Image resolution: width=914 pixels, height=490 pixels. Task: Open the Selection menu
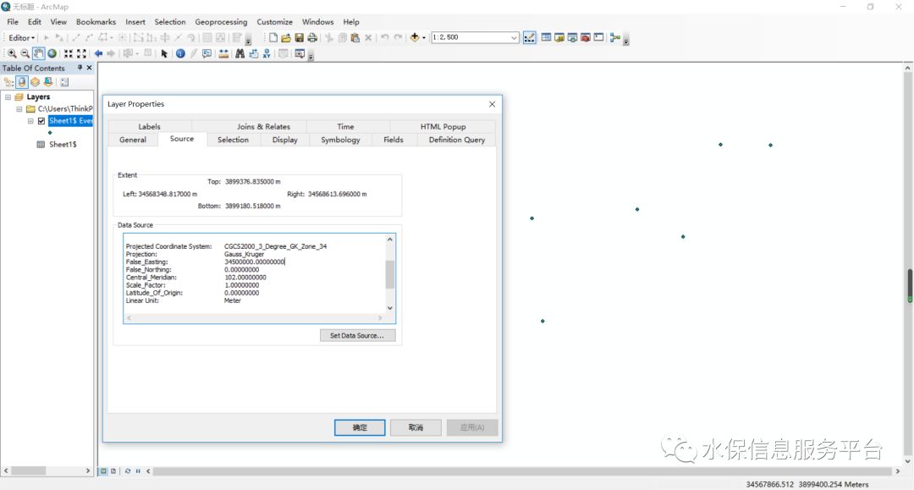169,21
